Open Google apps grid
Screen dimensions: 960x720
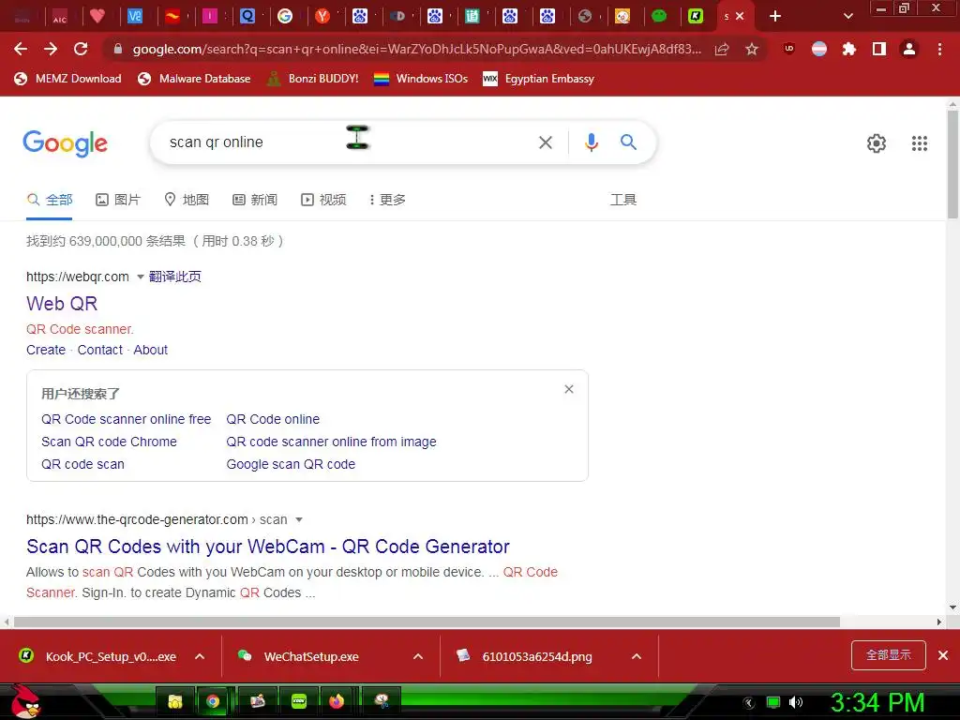[920, 143]
